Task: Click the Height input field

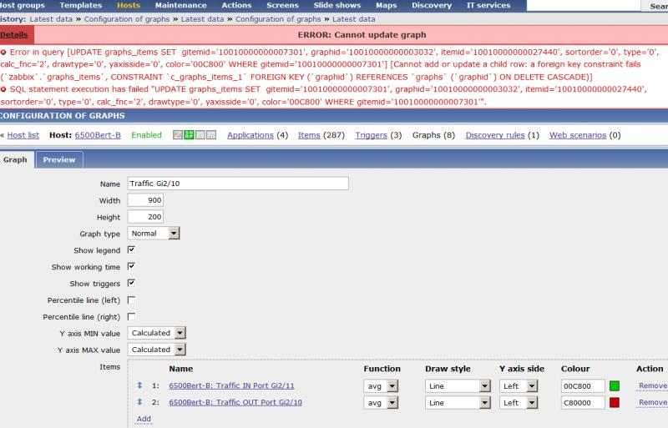Action: tap(145, 217)
